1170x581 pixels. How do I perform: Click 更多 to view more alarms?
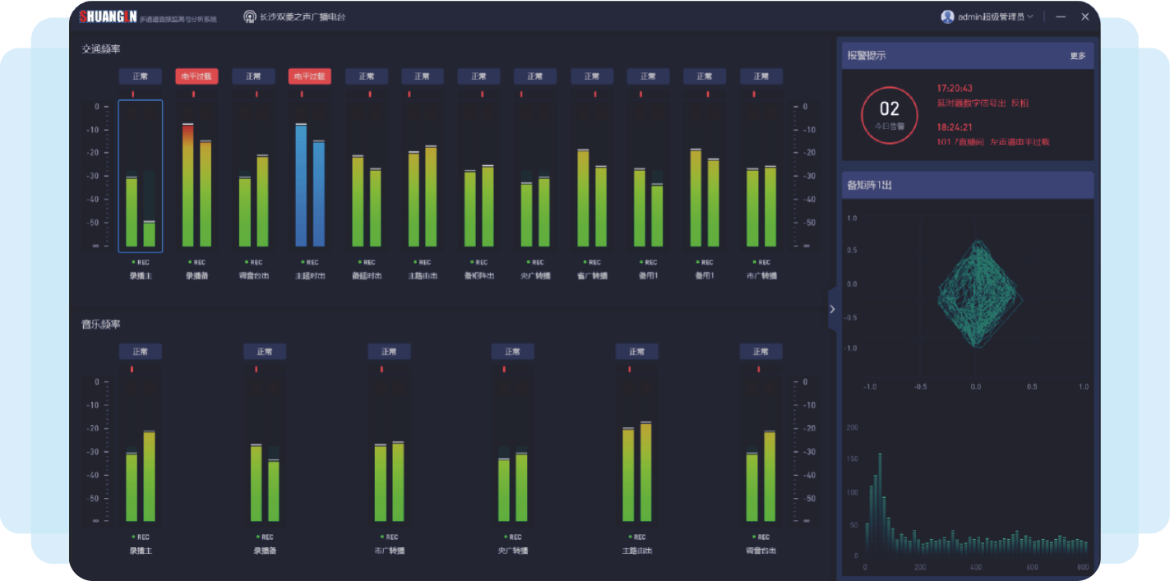pyautogui.click(x=1077, y=56)
